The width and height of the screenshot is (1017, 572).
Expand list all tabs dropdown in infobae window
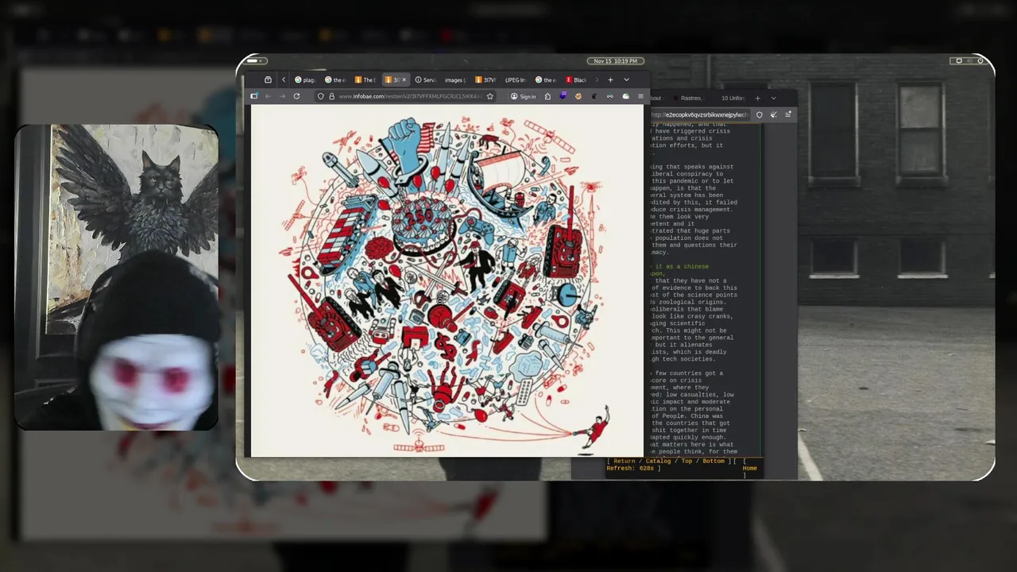point(626,79)
